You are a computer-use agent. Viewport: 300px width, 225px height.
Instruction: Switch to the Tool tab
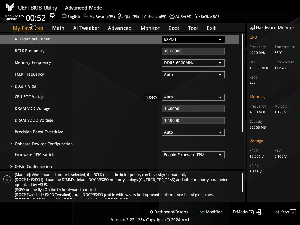tap(193, 28)
